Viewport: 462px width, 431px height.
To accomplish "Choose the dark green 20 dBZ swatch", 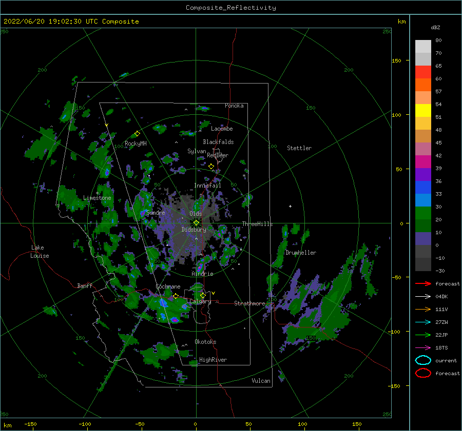I will (x=423, y=225).
